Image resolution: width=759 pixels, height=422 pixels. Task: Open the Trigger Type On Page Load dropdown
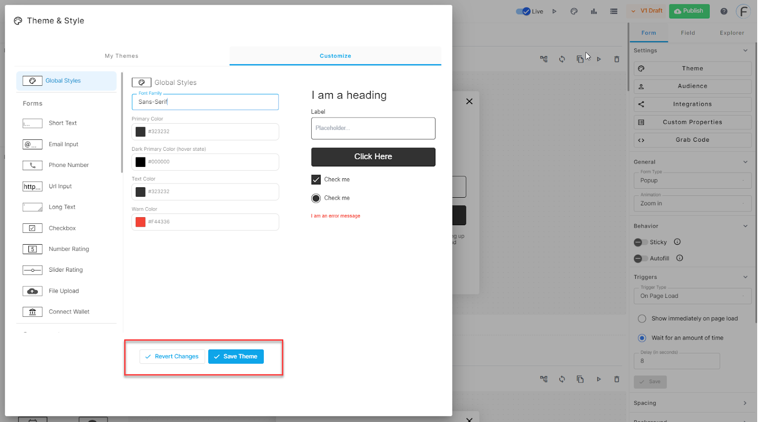693,296
